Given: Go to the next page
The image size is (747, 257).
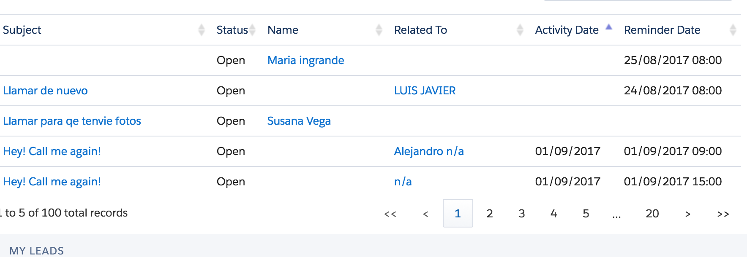Looking at the screenshot, I should point(688,214).
